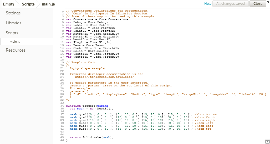Click the 'var Debug = Core.Debug;' line
Screen dimensions: 270x144
coord(87,22)
